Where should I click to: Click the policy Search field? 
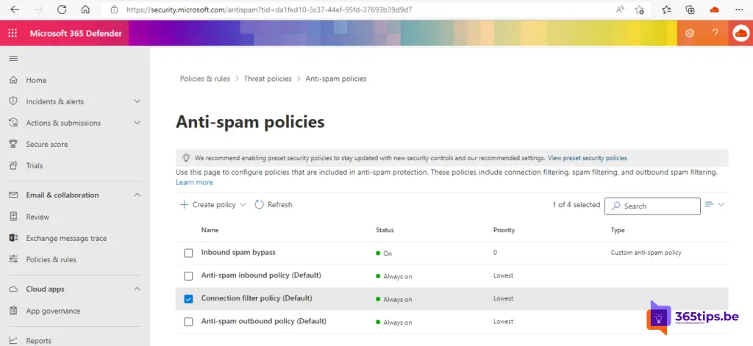click(x=652, y=206)
